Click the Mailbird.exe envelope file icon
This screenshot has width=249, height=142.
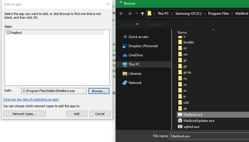180,115
